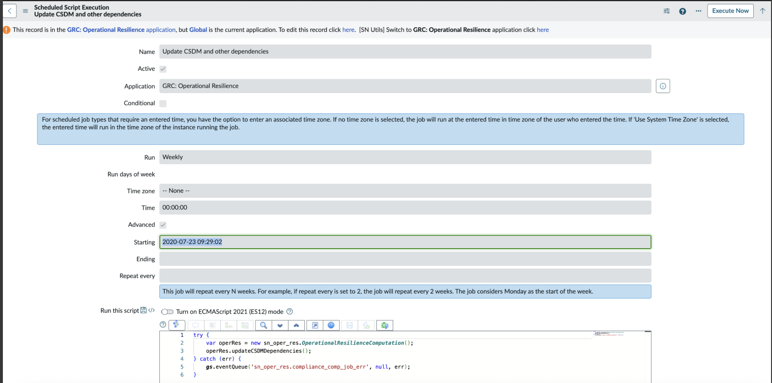This screenshot has width=772, height=383.
Task: Toggle the Conditional checkbox
Action: pyautogui.click(x=163, y=104)
